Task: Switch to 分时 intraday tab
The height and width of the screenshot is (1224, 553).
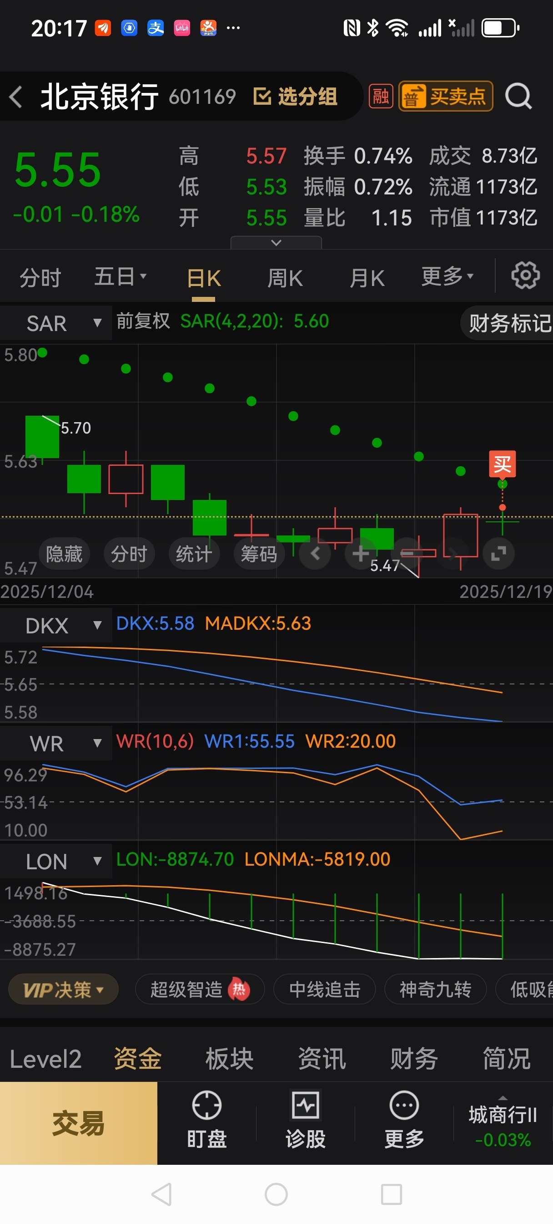Action: [x=40, y=277]
